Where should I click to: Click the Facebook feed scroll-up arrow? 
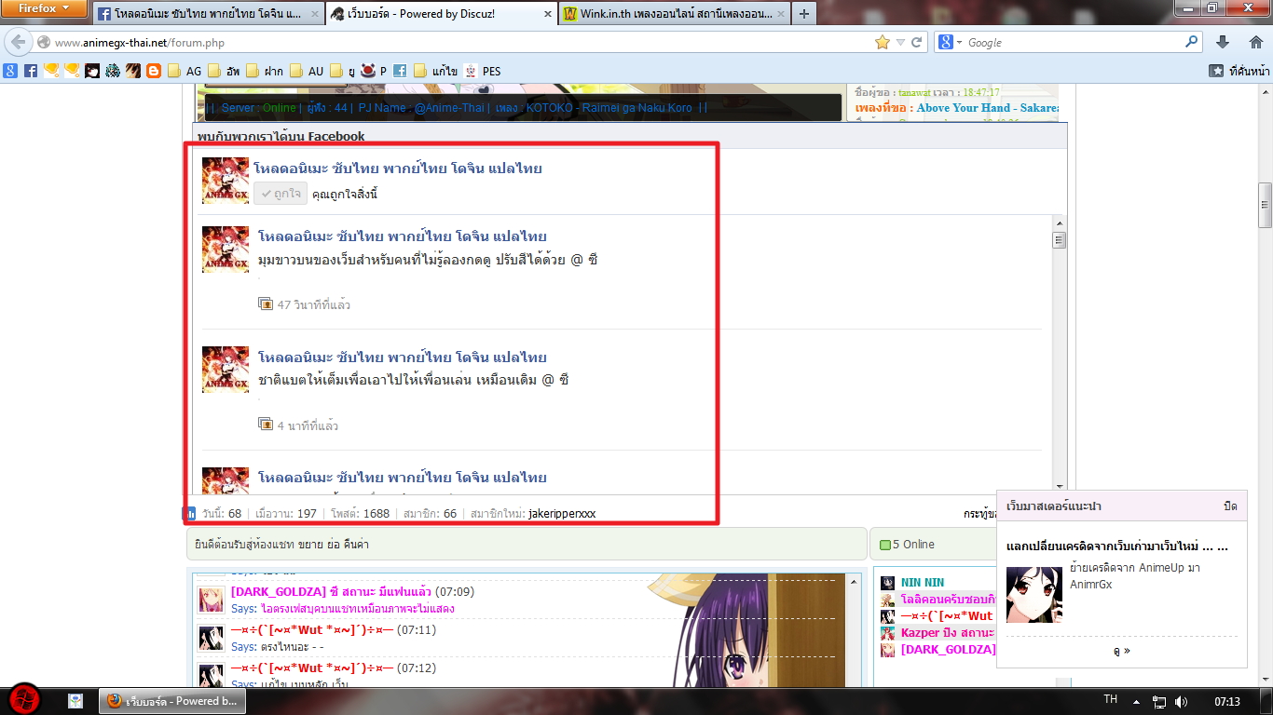pos(1059,223)
